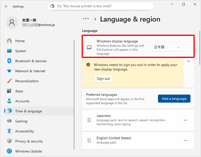Click Add a language button
Viewport: 201px width, 157px height.
click(x=174, y=99)
